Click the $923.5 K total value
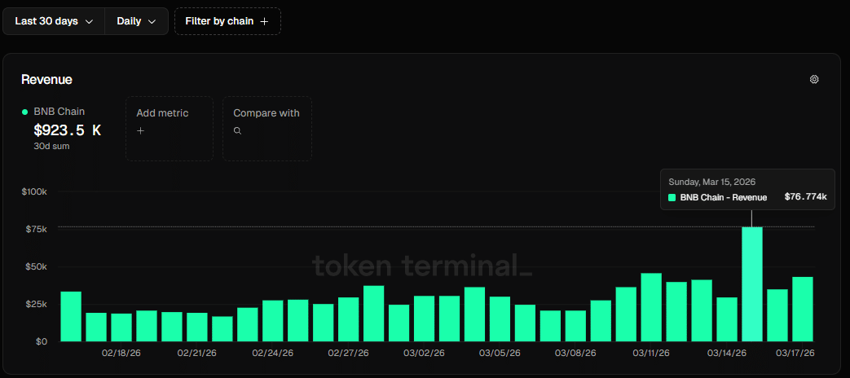The height and width of the screenshot is (378, 850). pyautogui.click(x=67, y=130)
